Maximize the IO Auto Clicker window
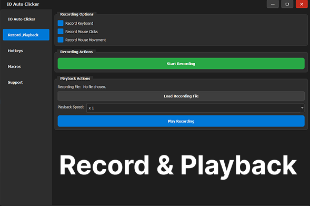Image resolution: width=310 pixels, height=206 pixels. (x=287, y=4)
